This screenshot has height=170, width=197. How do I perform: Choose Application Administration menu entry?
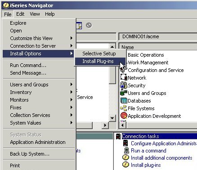[x=38, y=142]
